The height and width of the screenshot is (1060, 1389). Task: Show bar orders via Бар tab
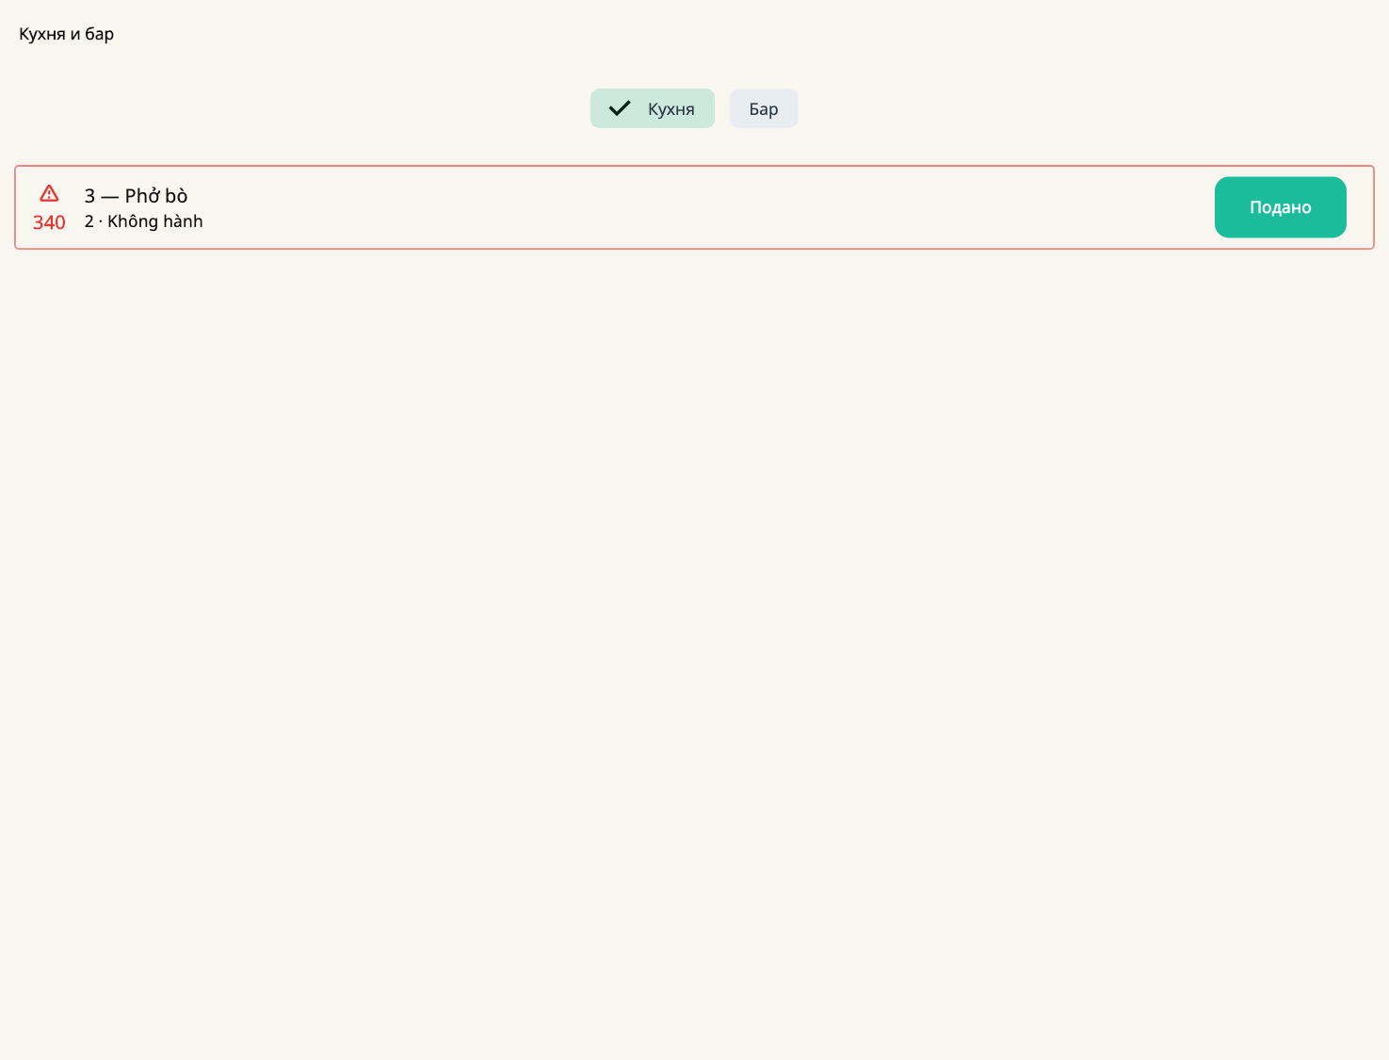pyautogui.click(x=764, y=108)
